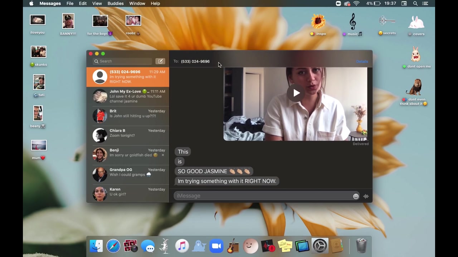Select the mum desktop file
Screen dimensions: 458x257
tap(39, 150)
